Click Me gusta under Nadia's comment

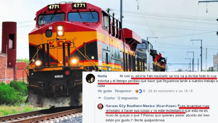pos(105,91)
